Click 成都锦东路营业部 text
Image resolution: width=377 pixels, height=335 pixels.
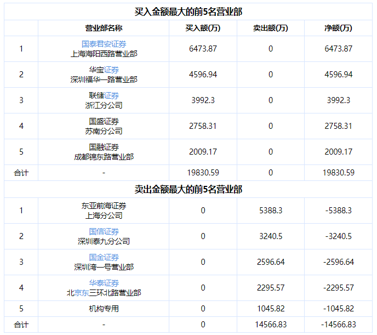[104, 157]
